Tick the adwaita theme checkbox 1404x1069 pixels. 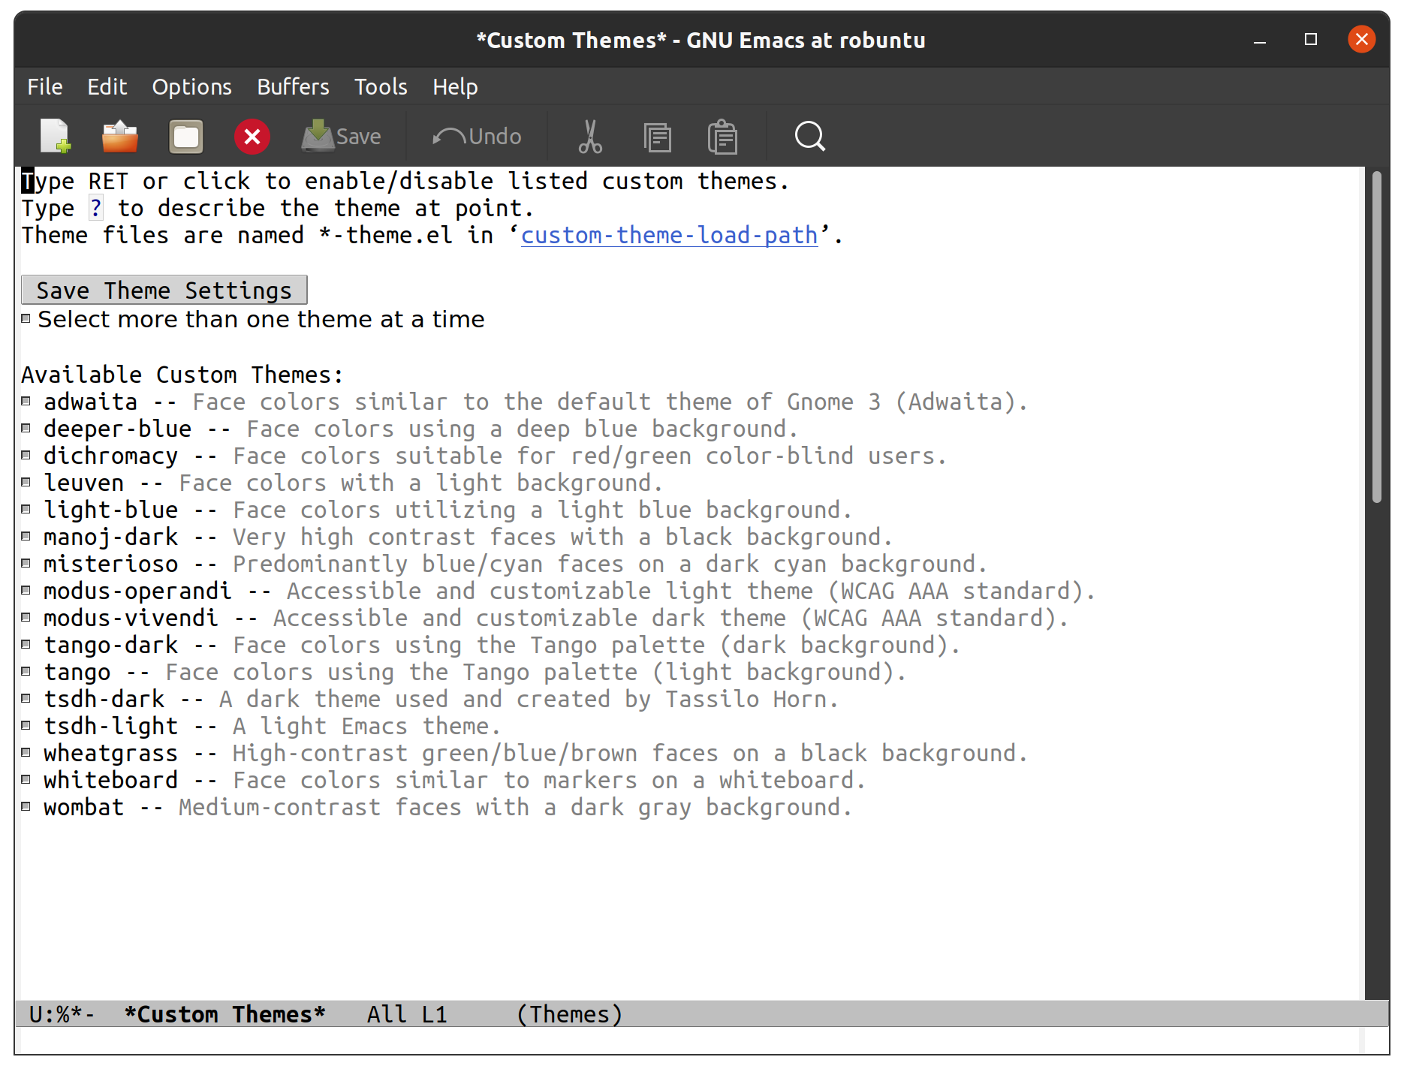26,401
